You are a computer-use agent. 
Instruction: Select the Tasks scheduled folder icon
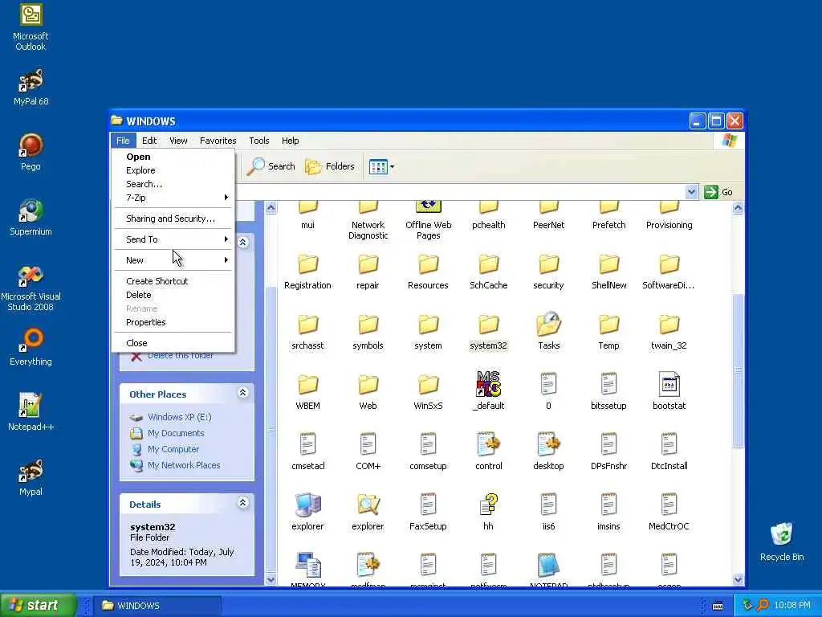pyautogui.click(x=548, y=325)
